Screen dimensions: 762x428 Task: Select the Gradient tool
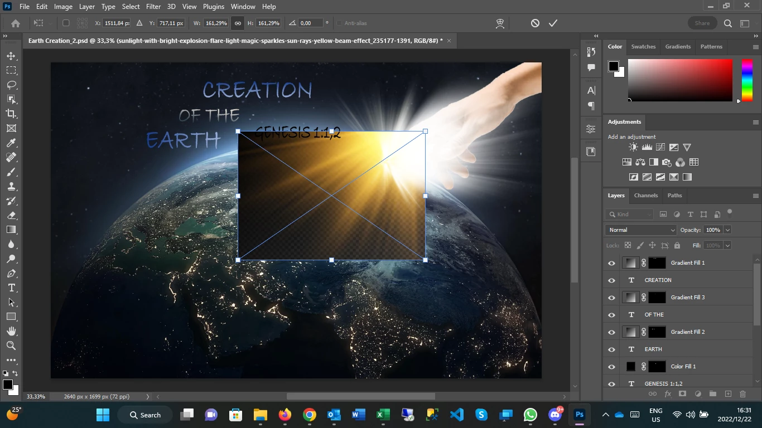click(x=11, y=230)
